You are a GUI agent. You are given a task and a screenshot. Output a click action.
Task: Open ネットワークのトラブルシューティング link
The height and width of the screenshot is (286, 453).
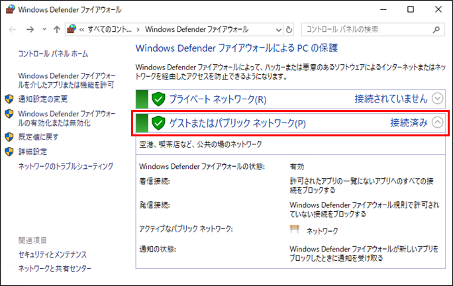66,166
